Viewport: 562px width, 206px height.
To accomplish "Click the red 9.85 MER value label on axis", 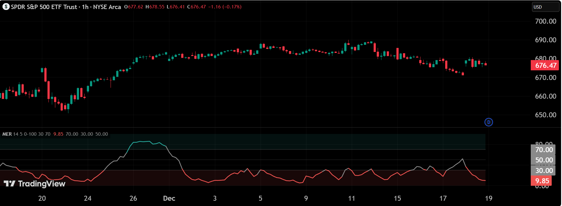I will pos(541,181).
